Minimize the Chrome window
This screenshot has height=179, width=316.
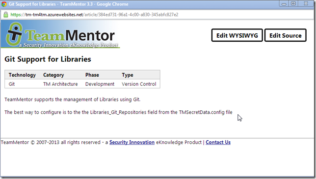[284, 3]
